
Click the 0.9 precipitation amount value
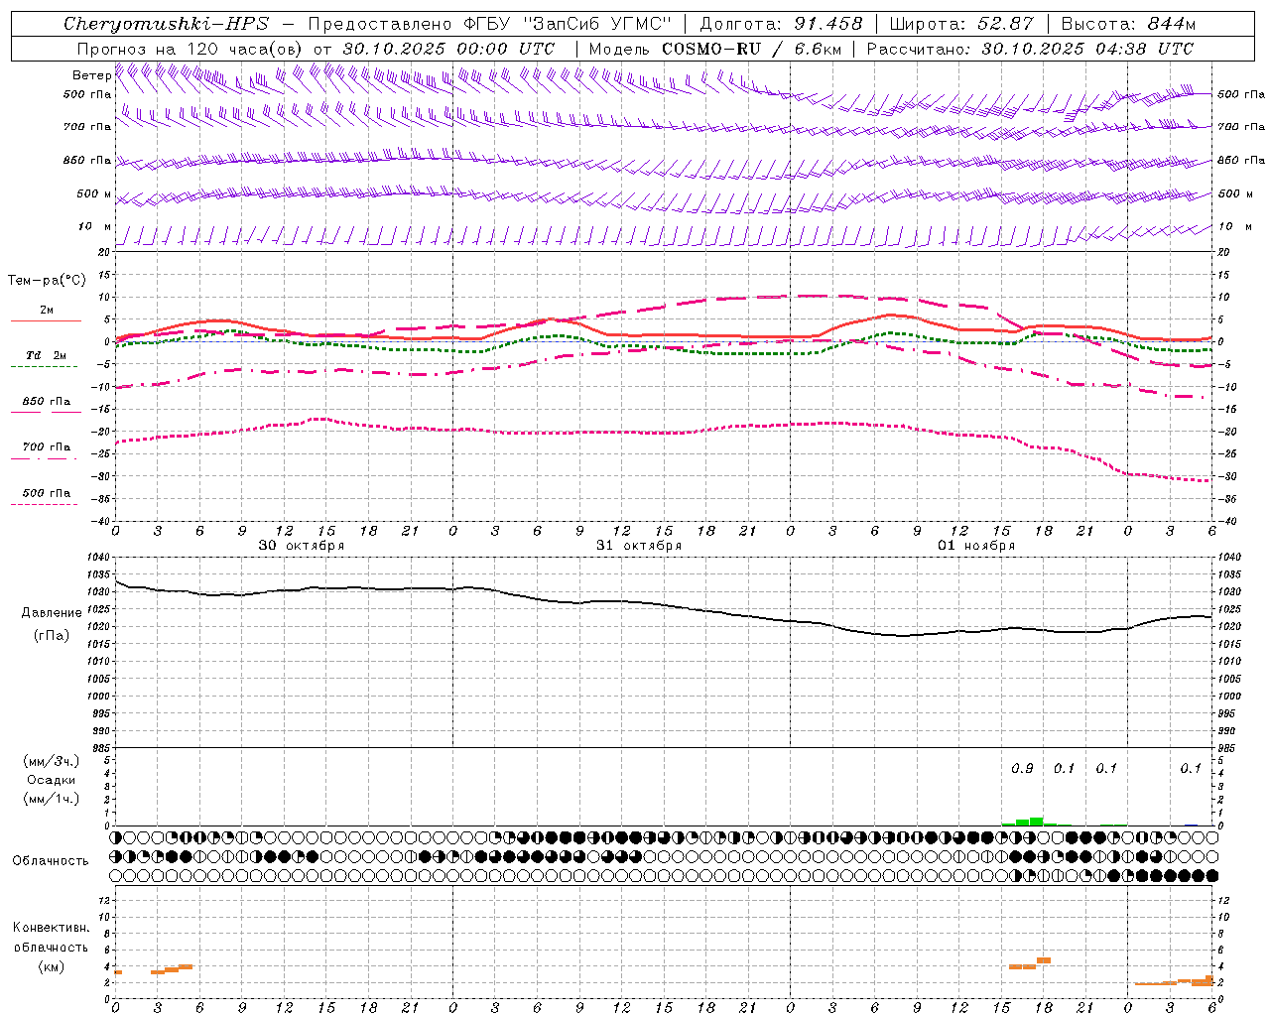(x=1022, y=768)
